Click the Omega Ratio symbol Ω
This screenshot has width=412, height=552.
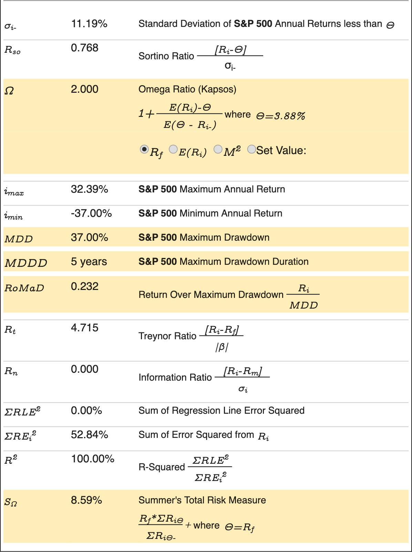click(9, 90)
